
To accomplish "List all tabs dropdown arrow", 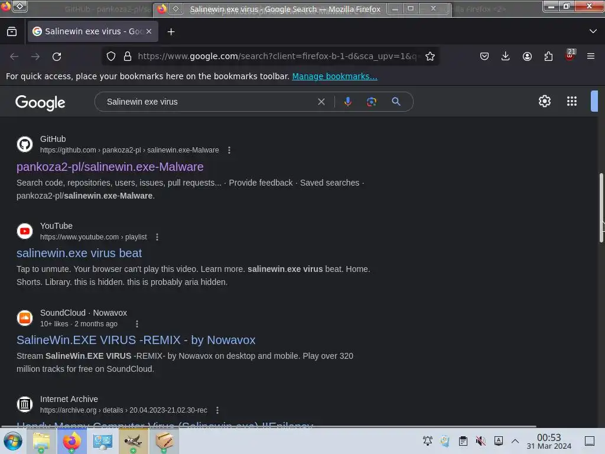I will tap(593, 31).
